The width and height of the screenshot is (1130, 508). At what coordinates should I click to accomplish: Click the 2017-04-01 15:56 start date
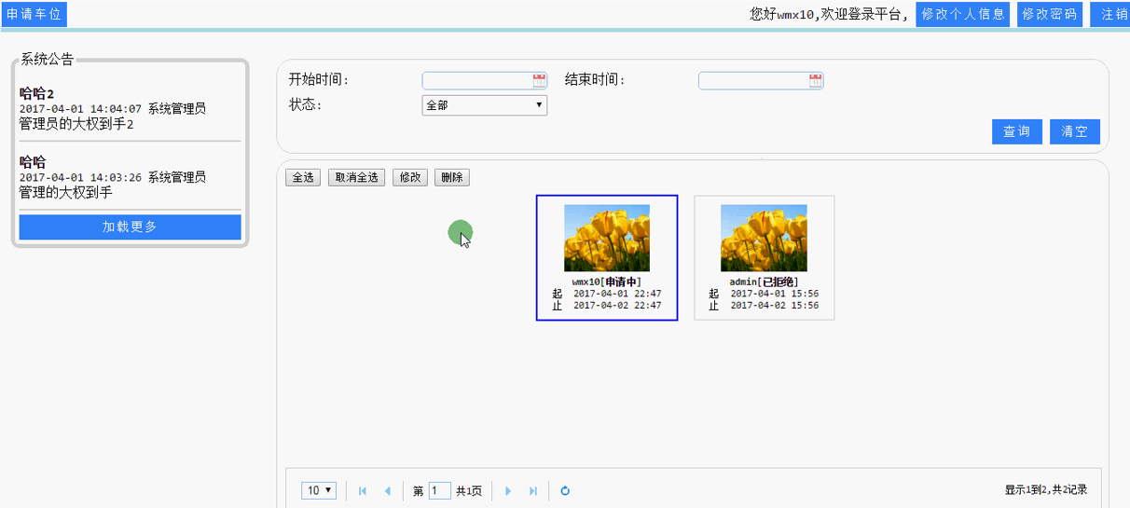click(775, 294)
